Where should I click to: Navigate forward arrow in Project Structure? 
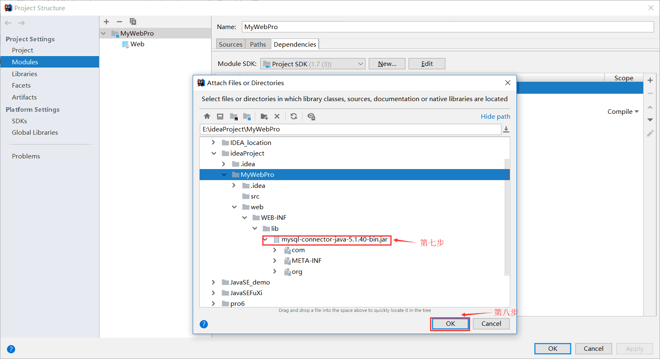21,23
